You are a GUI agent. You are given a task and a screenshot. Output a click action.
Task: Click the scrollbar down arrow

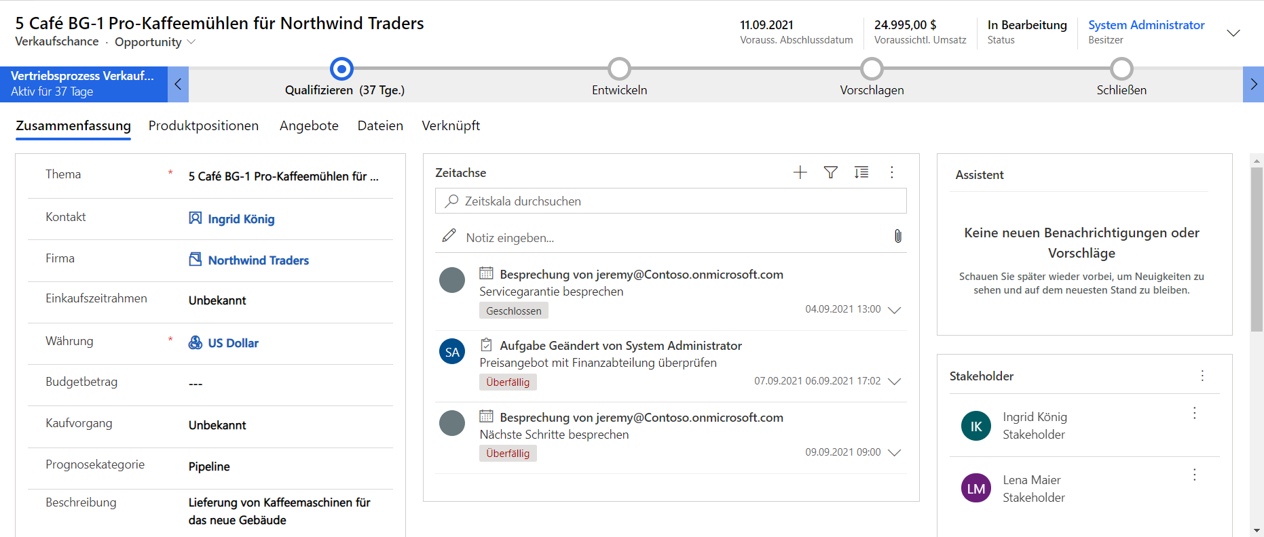(x=1257, y=530)
